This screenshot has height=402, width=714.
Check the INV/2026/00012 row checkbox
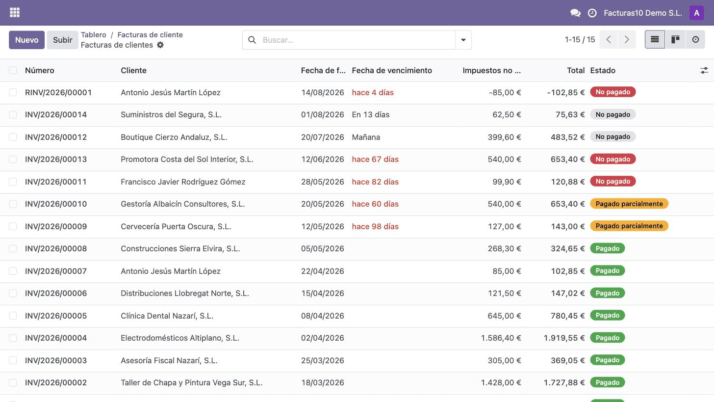(x=13, y=137)
